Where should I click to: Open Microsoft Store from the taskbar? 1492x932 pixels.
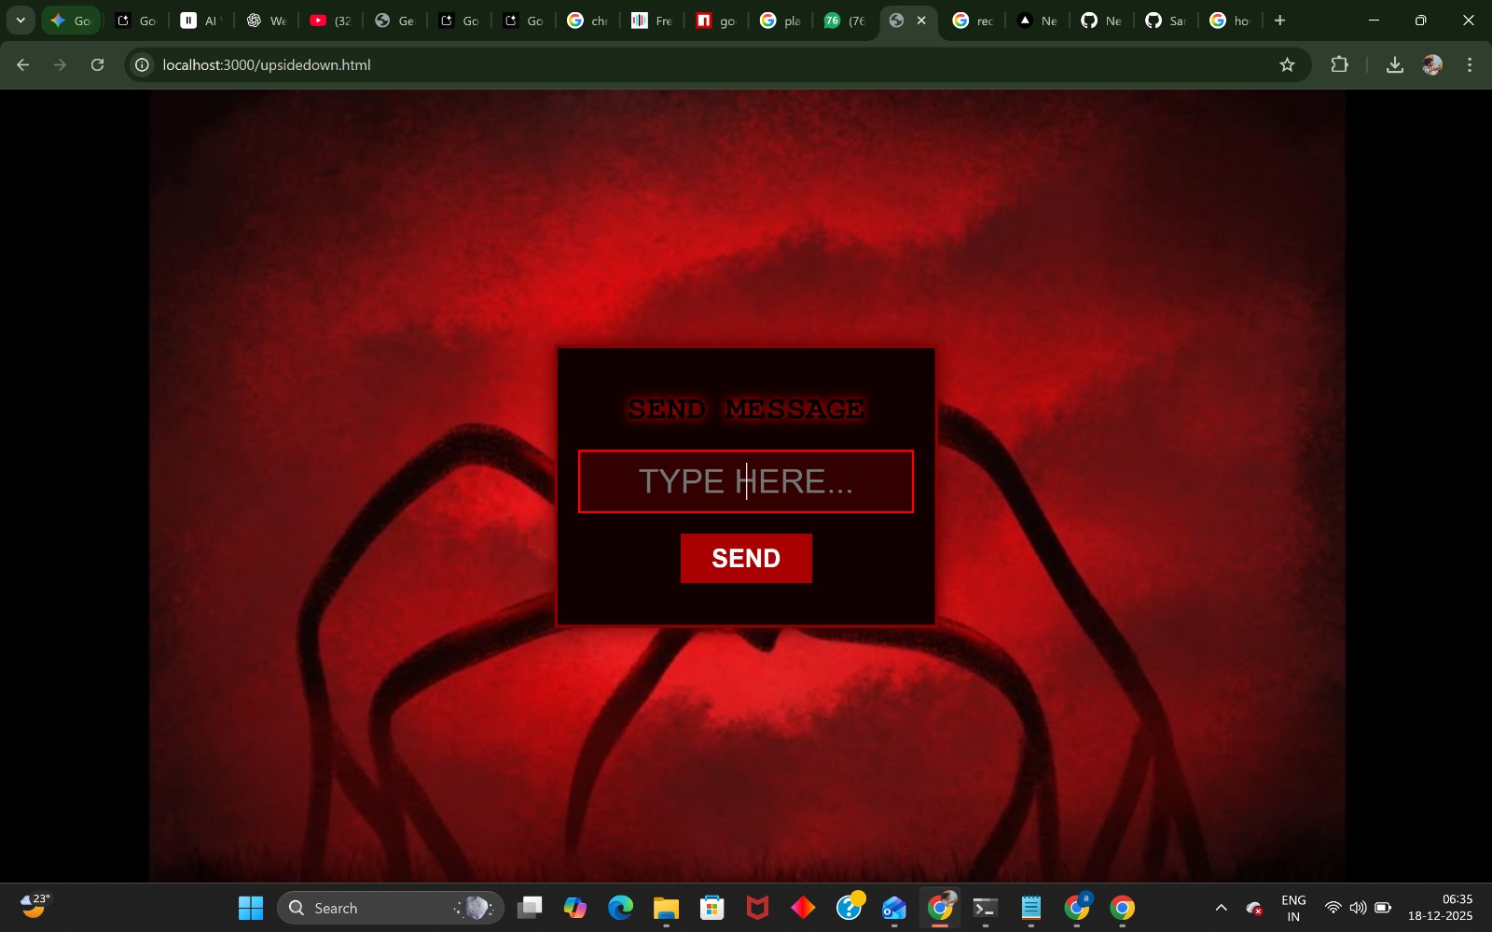[x=711, y=908]
